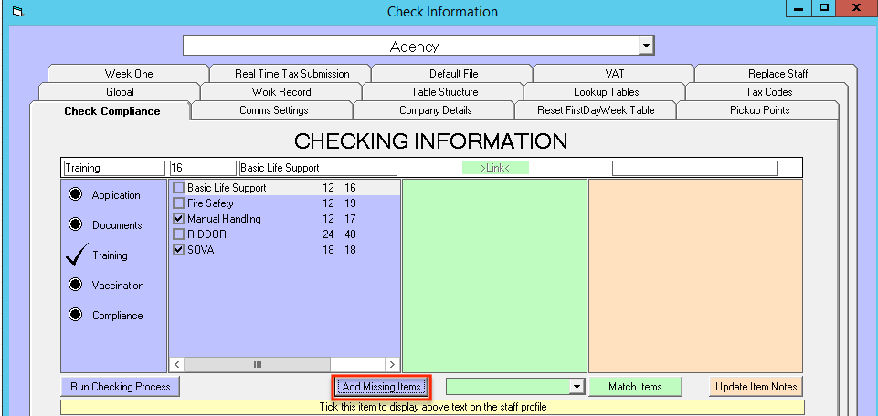Click the green >Link< label
The width and height of the screenshot is (878, 416).
(494, 168)
